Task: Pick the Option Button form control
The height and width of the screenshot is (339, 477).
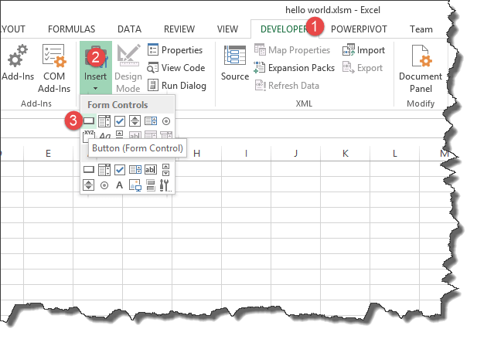Action: 165,120
